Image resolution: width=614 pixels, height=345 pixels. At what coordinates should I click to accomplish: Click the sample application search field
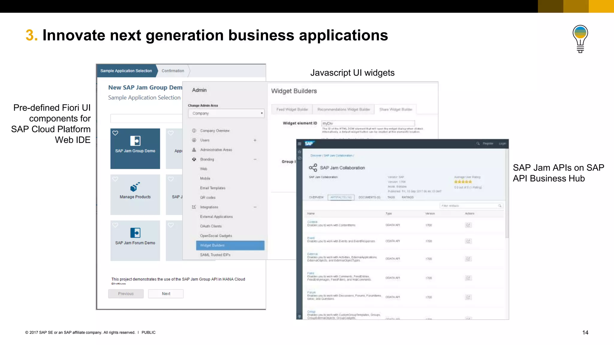coord(146,119)
